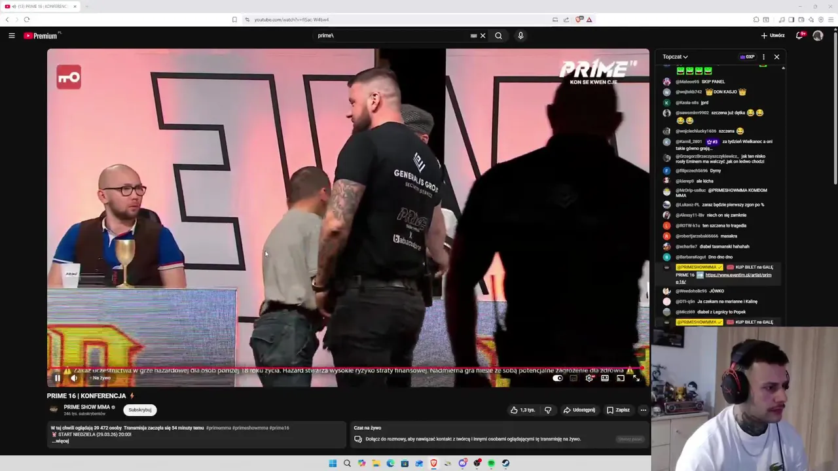Screen dimensions: 838x471
Task: Open the on-screen keyboard in search
Action: 473,35
